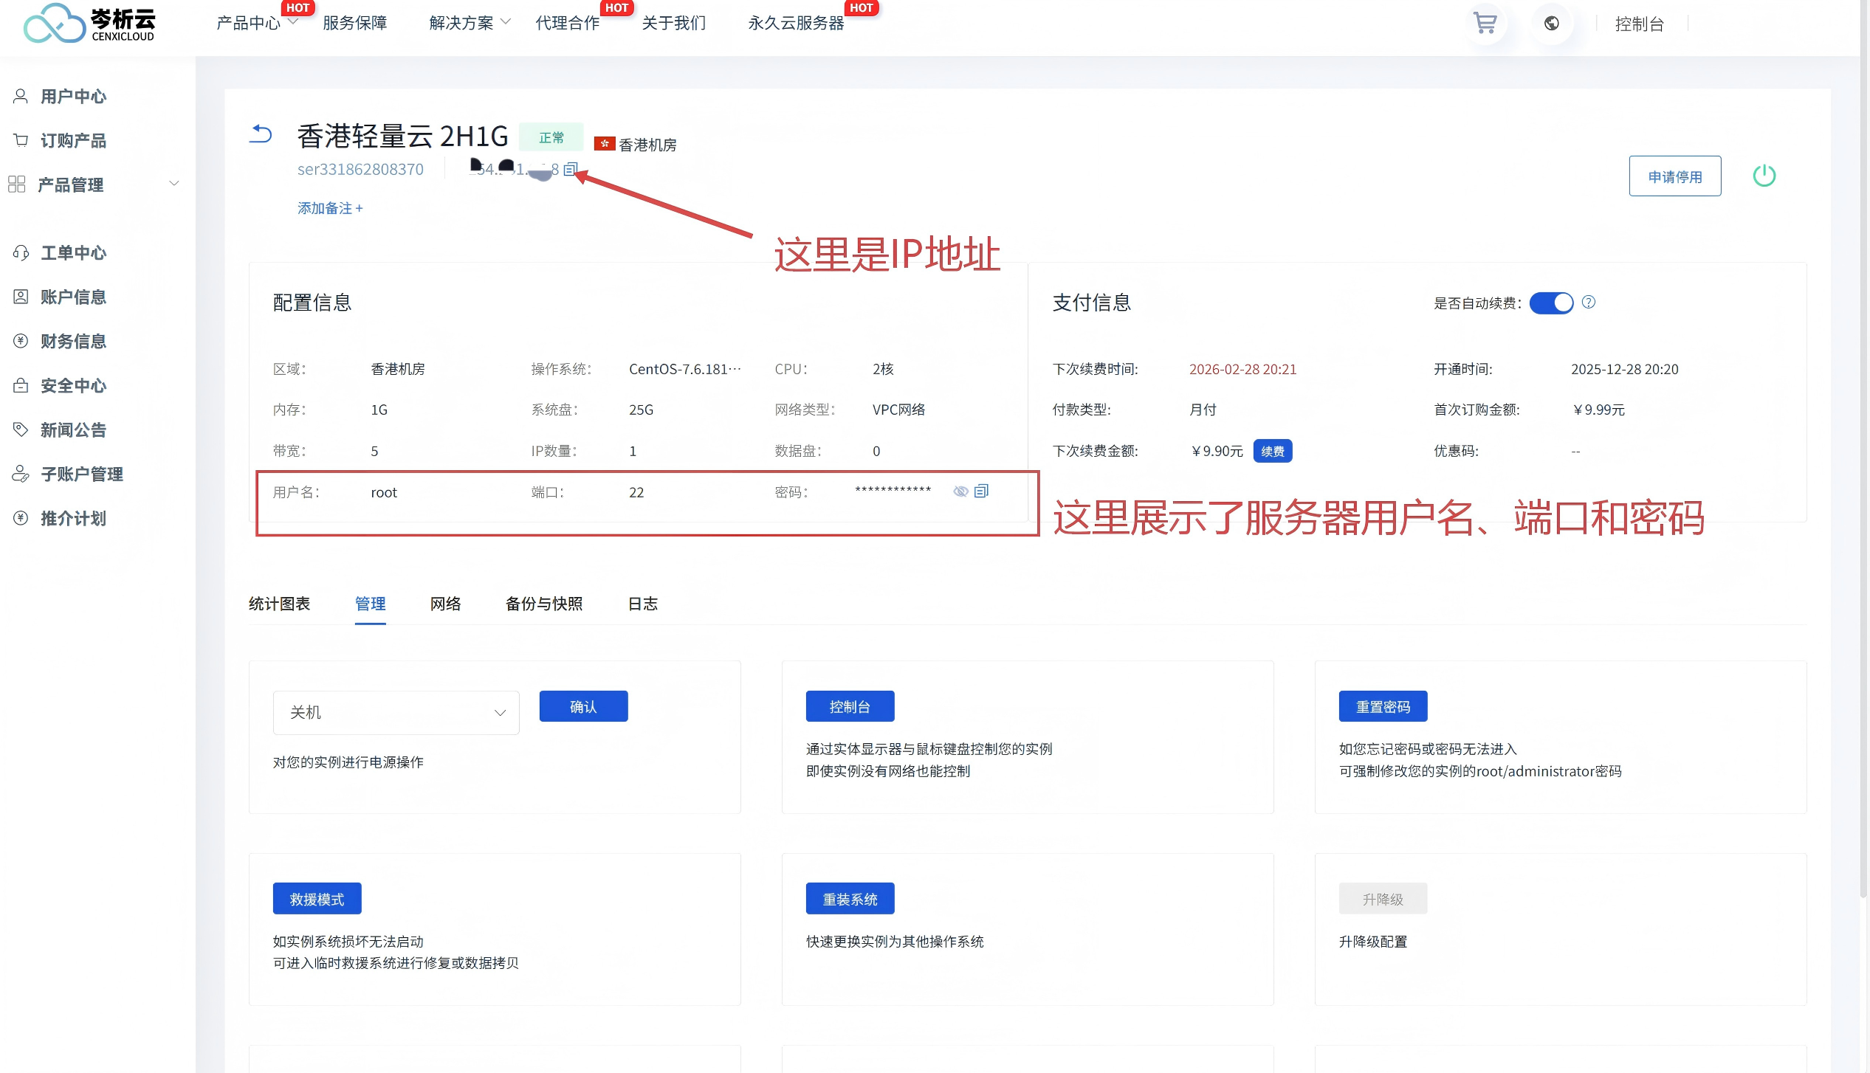Click the 添加备注 + link
Screen dimensions: 1870x1073
[330, 208]
